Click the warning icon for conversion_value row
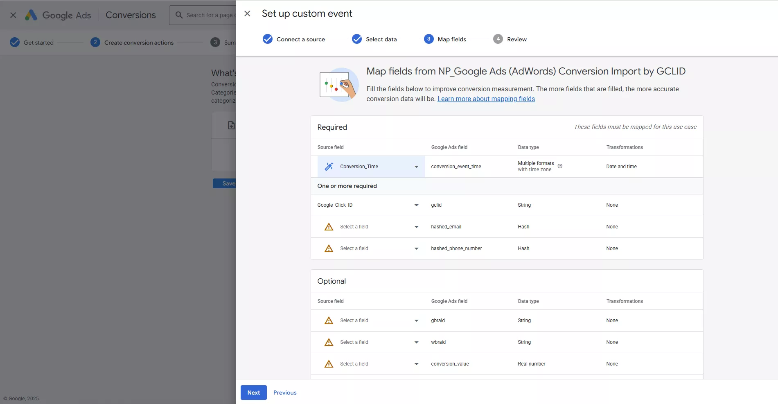 tap(329, 363)
